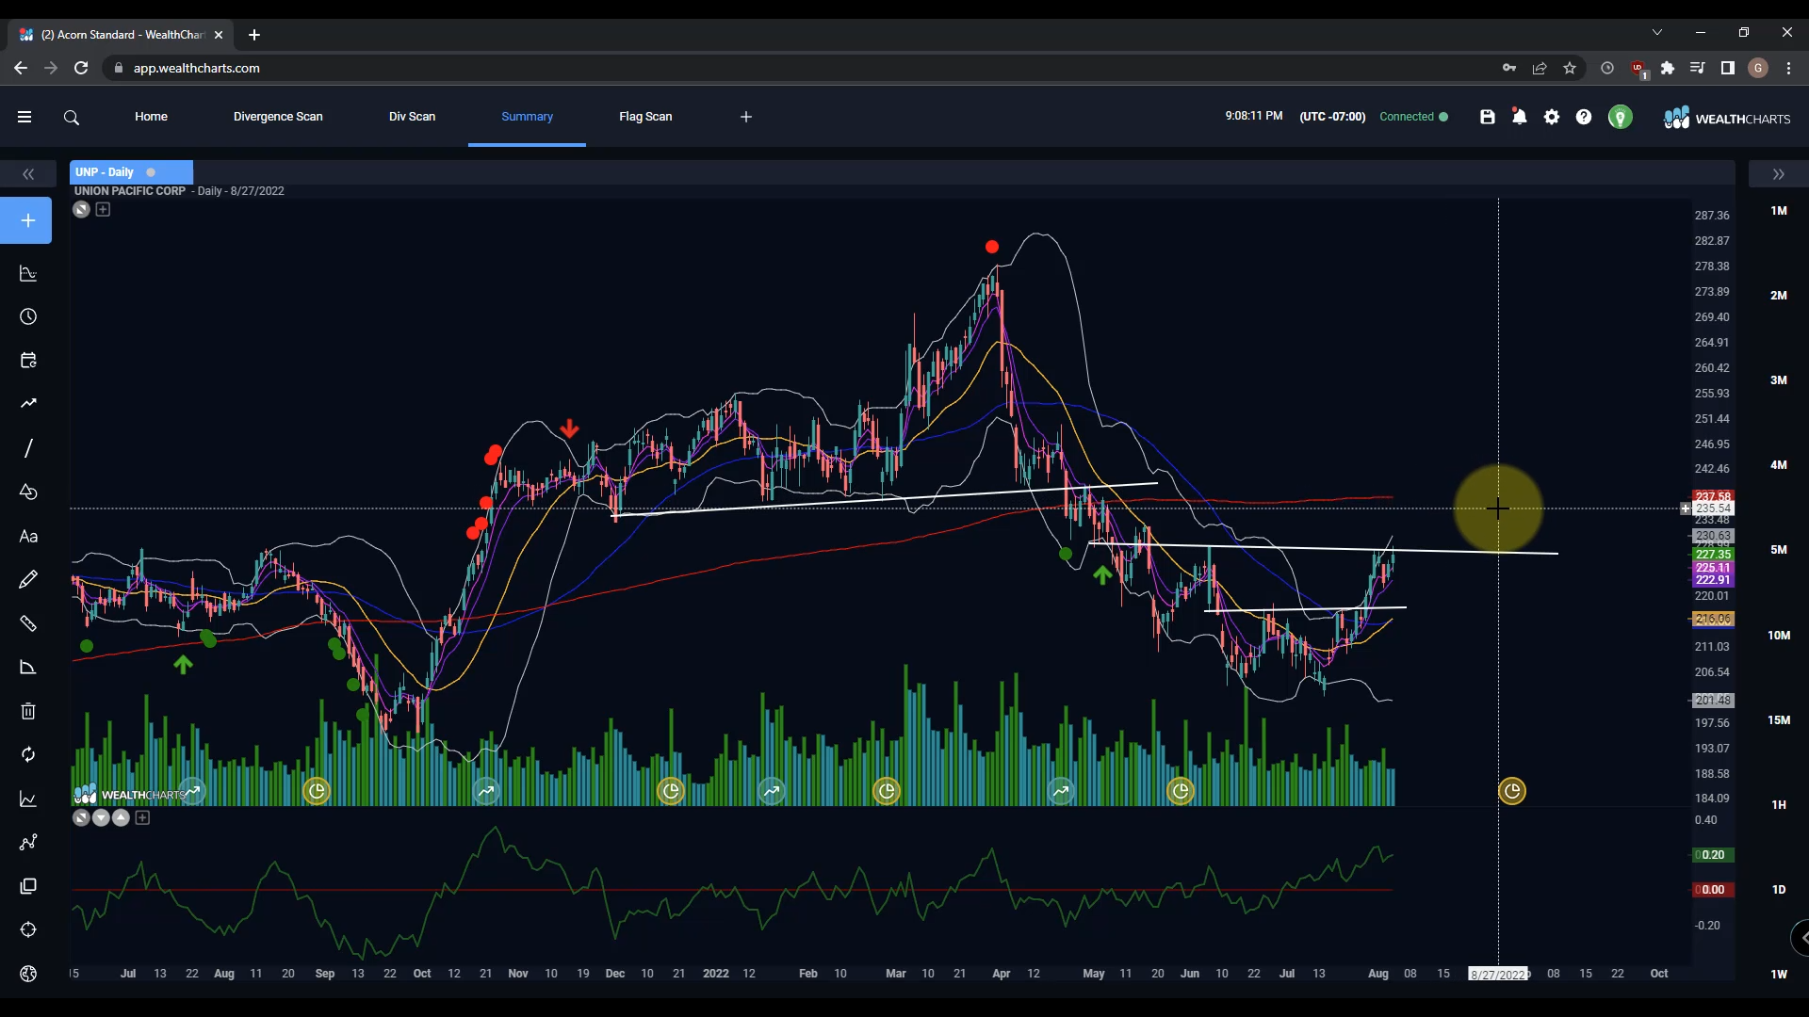Set timeframe to 15M
Screen dimensions: 1809x1017
tap(1779, 720)
